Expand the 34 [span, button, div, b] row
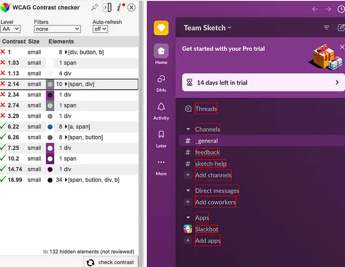 [x=66, y=180]
